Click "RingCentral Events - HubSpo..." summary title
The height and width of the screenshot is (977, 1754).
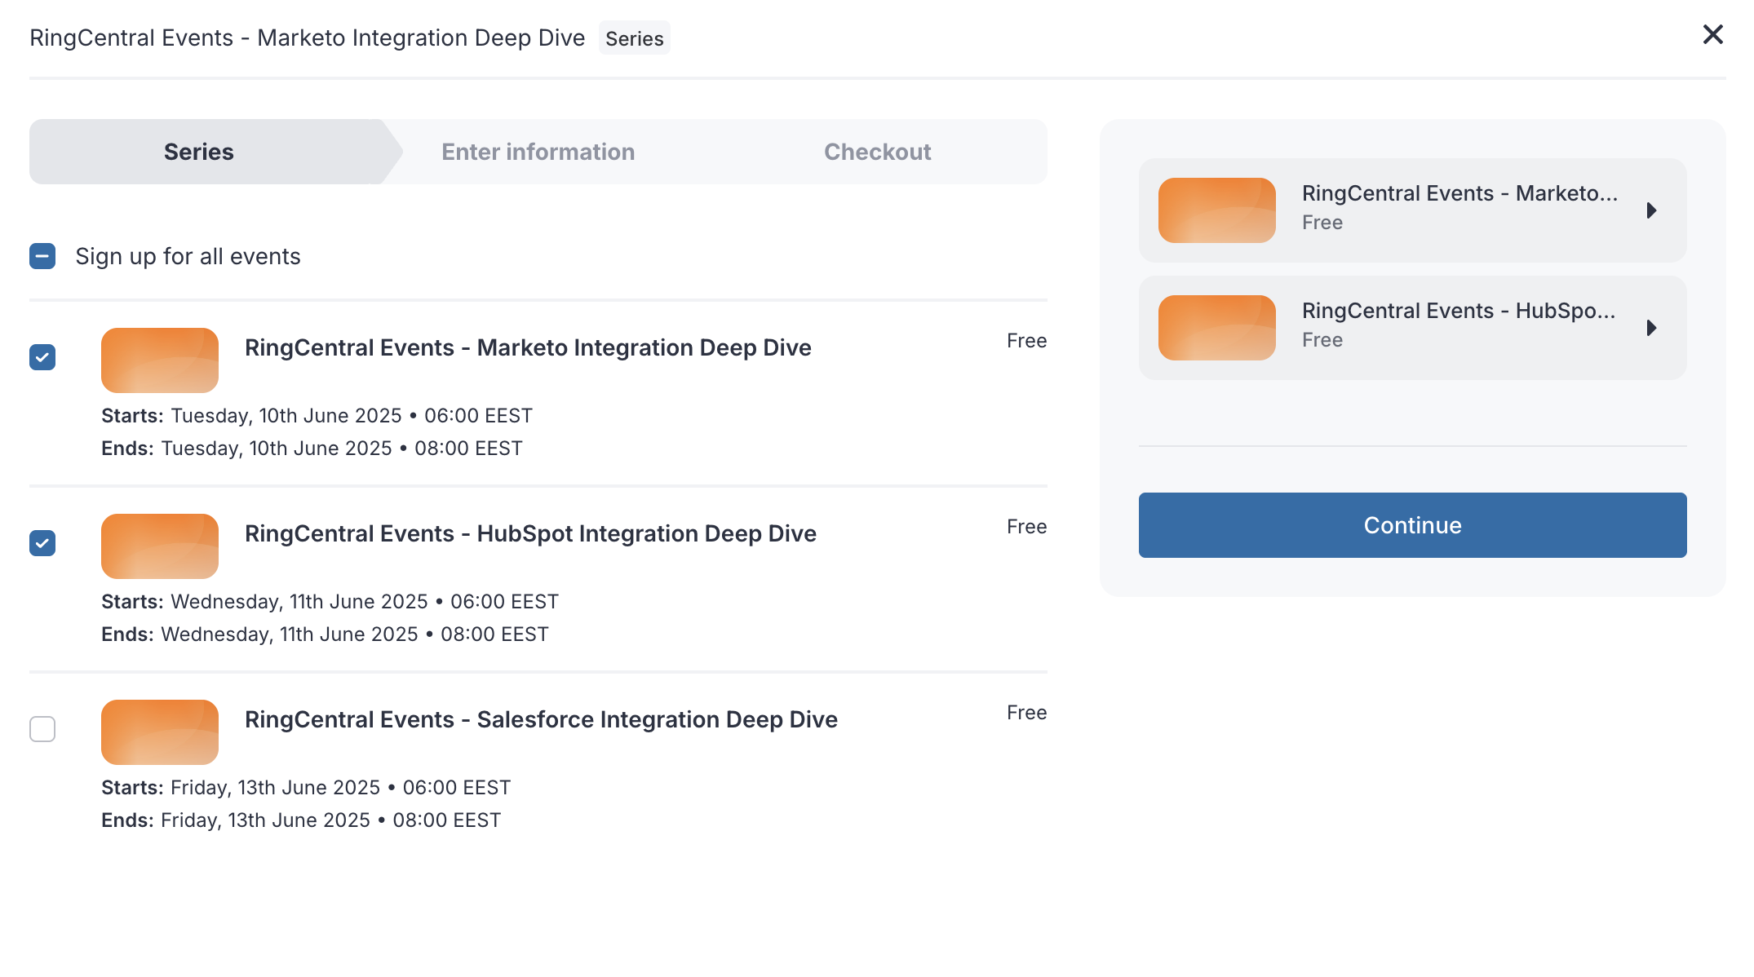(1459, 311)
